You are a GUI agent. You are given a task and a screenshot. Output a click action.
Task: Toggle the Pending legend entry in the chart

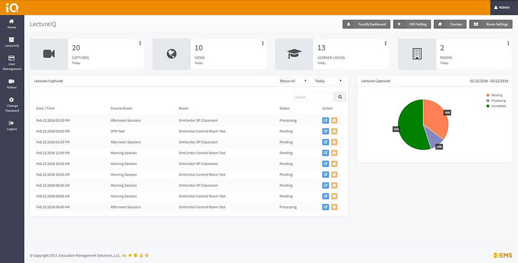(494, 95)
